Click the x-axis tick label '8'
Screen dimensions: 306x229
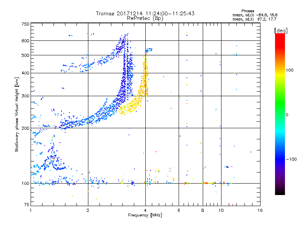coord(203,210)
